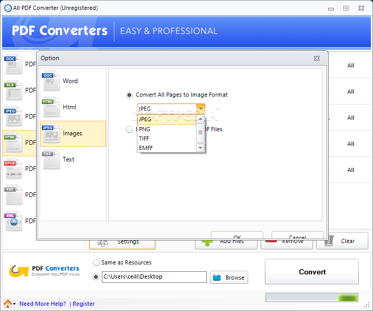Select Same as Resources output option
373x311 pixels.
pos(96,263)
